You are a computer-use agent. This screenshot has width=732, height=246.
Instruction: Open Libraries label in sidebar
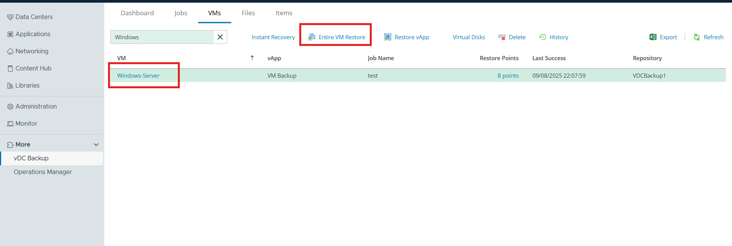pos(27,86)
